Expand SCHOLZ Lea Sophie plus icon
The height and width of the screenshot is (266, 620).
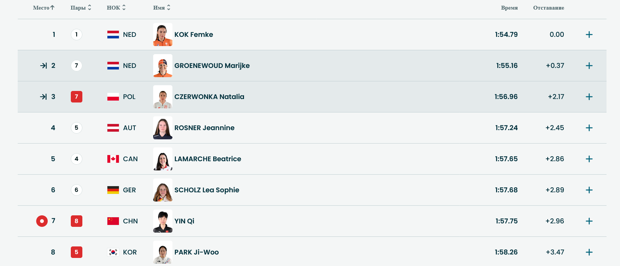click(x=589, y=190)
